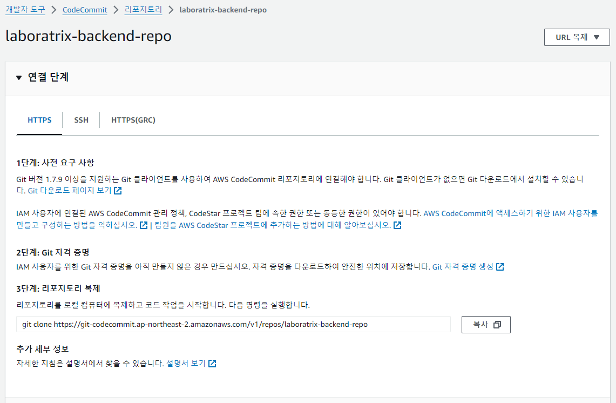Image resolution: width=616 pixels, height=403 pixels.
Task: Click the 3단계: 리포지토리 복제 heading
Action: [58, 288]
